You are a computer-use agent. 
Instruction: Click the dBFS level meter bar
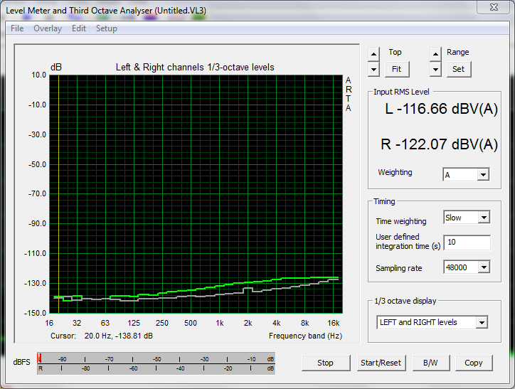tap(156, 363)
